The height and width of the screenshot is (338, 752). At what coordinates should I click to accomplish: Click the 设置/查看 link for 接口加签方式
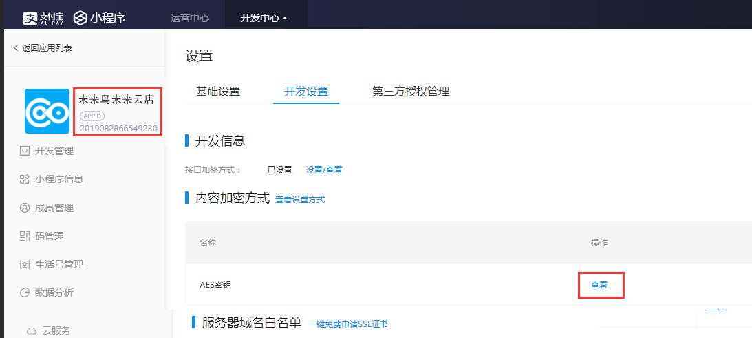pyautogui.click(x=324, y=169)
